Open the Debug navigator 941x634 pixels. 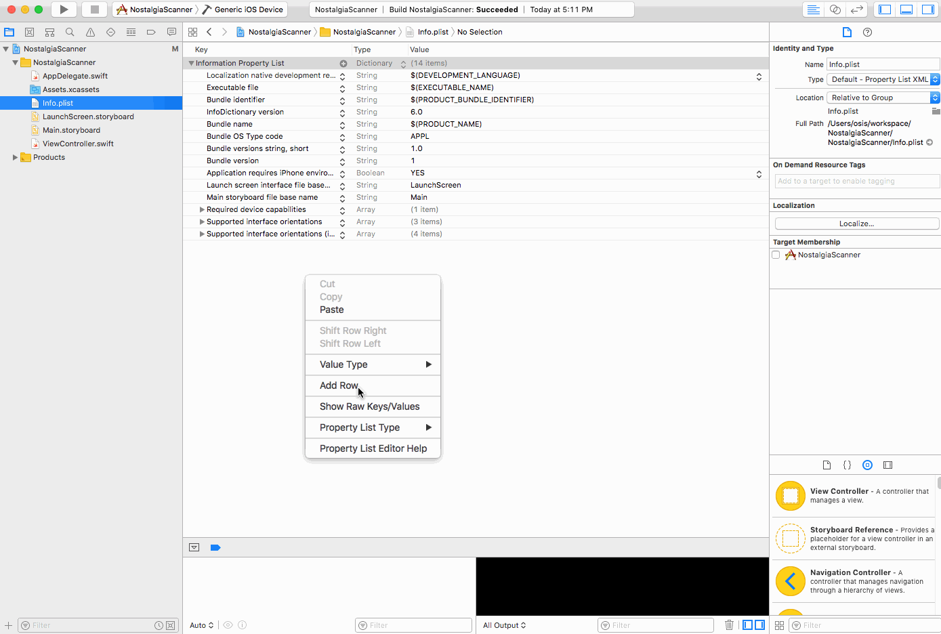click(131, 32)
